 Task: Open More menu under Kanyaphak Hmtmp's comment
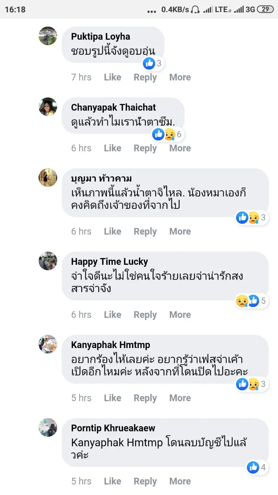coord(180,398)
